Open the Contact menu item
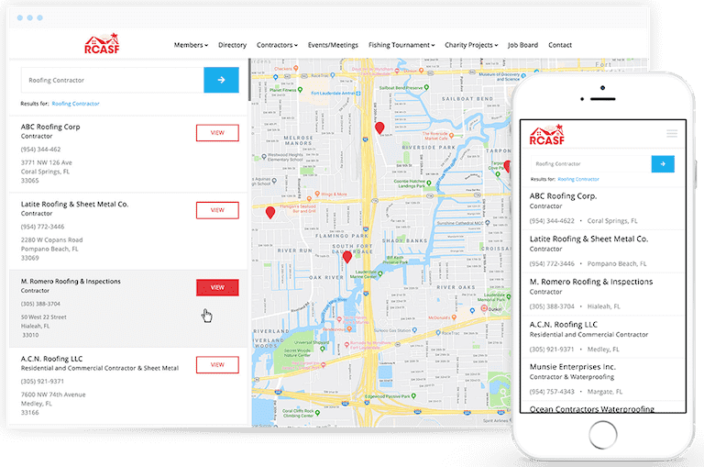This screenshot has height=467, width=704. [560, 45]
